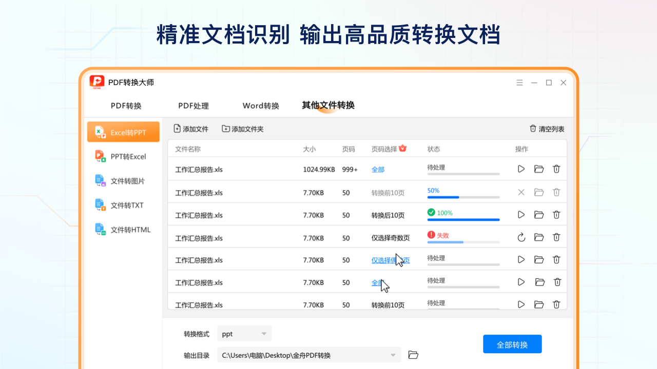
Task: Click the 全部 page selection link
Action: (x=378, y=169)
